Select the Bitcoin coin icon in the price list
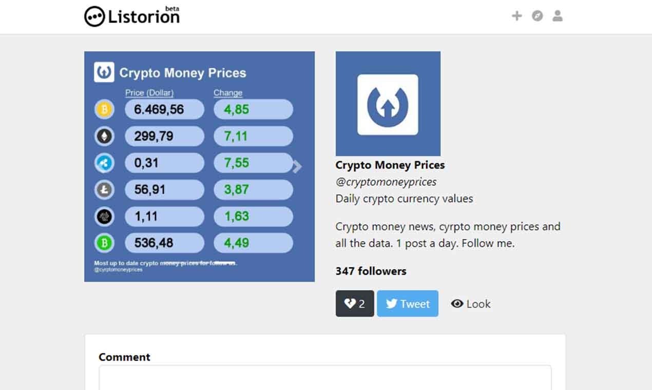This screenshot has width=652, height=390. (104, 109)
